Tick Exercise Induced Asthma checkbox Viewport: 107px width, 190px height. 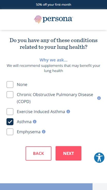click(x=10, y=112)
